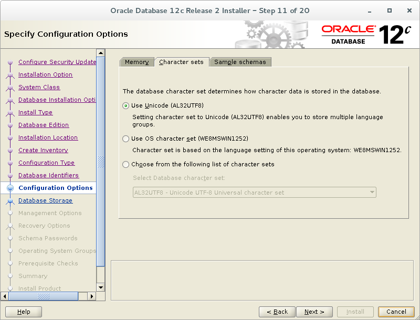The height and width of the screenshot is (320, 420).
Task: Click the Configuration Type step bullet icon
Action: tap(10, 163)
